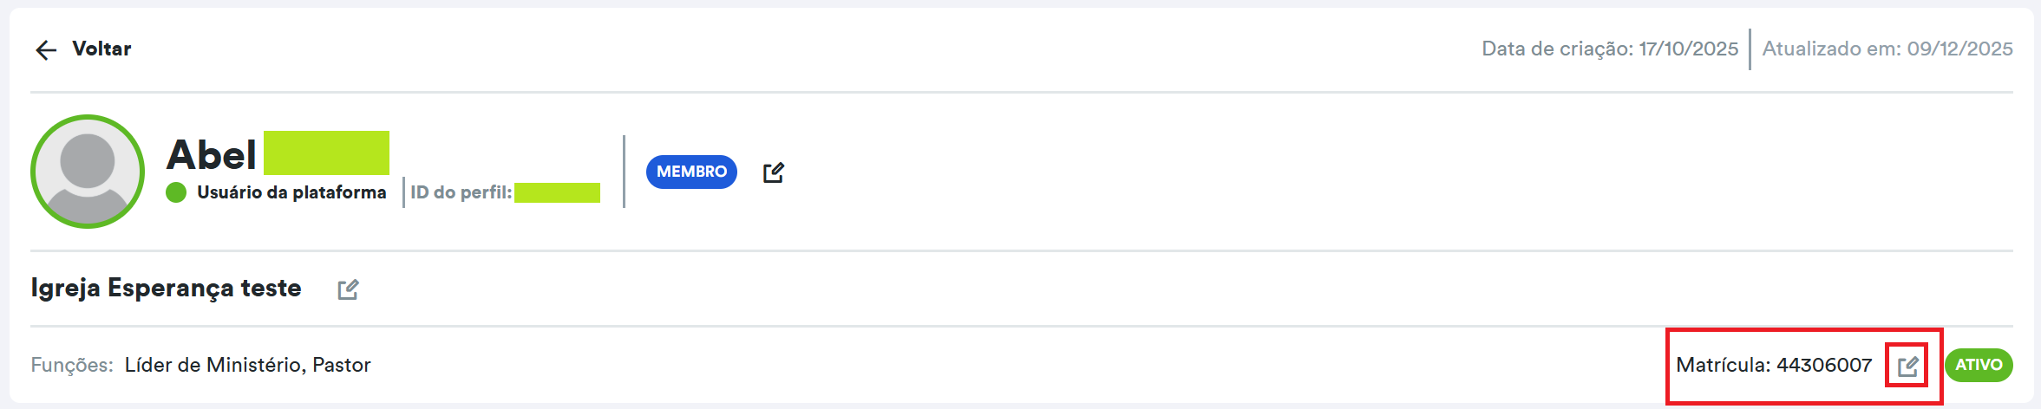Go back via the Voltar link
Image resolution: width=2041 pixels, height=409 pixels.
click(101, 49)
